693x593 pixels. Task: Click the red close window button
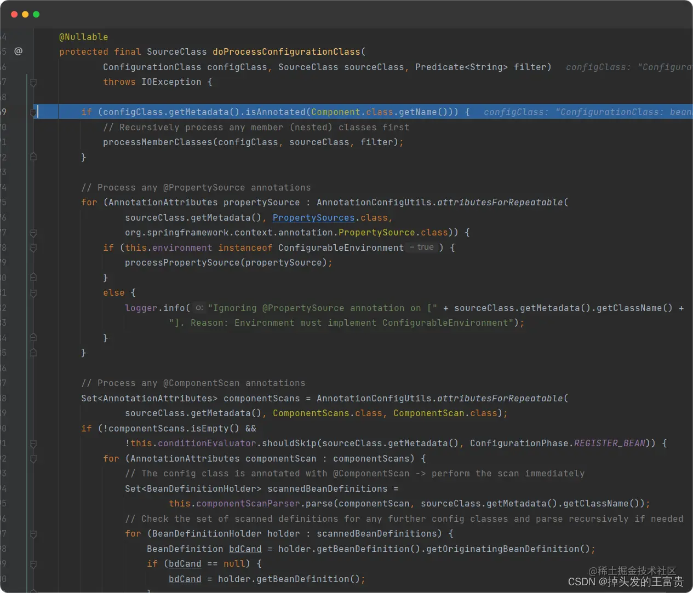14,14
